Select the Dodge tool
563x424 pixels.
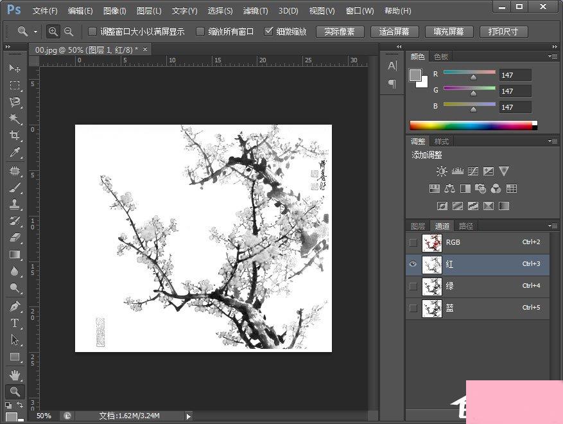pyautogui.click(x=14, y=288)
